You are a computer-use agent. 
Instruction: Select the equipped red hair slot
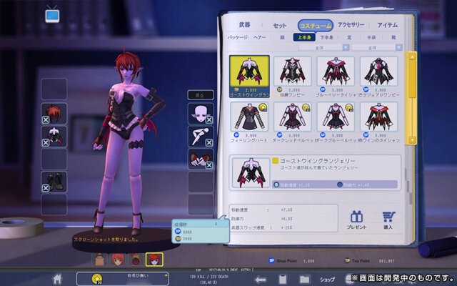(54, 114)
